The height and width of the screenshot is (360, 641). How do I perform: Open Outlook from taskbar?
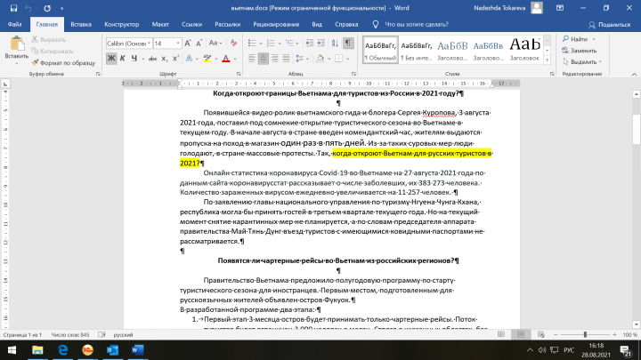coord(112,350)
